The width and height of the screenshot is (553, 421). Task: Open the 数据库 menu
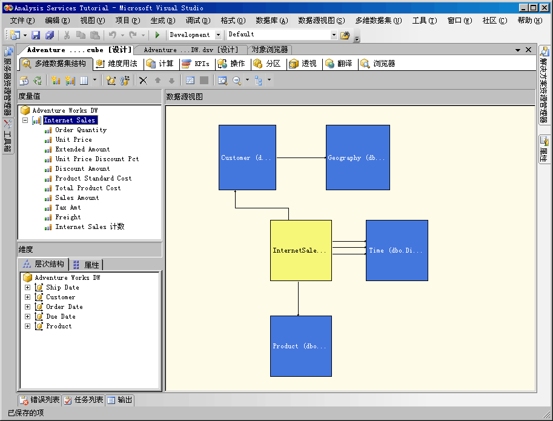[x=271, y=21]
